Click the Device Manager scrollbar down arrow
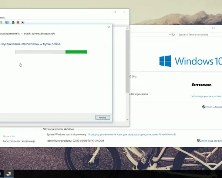The width and height of the screenshot is (222, 178). tap(127, 119)
